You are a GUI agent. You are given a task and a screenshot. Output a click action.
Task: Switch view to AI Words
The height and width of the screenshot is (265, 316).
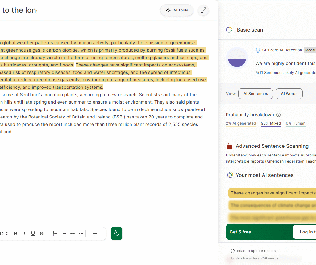pos(289,94)
